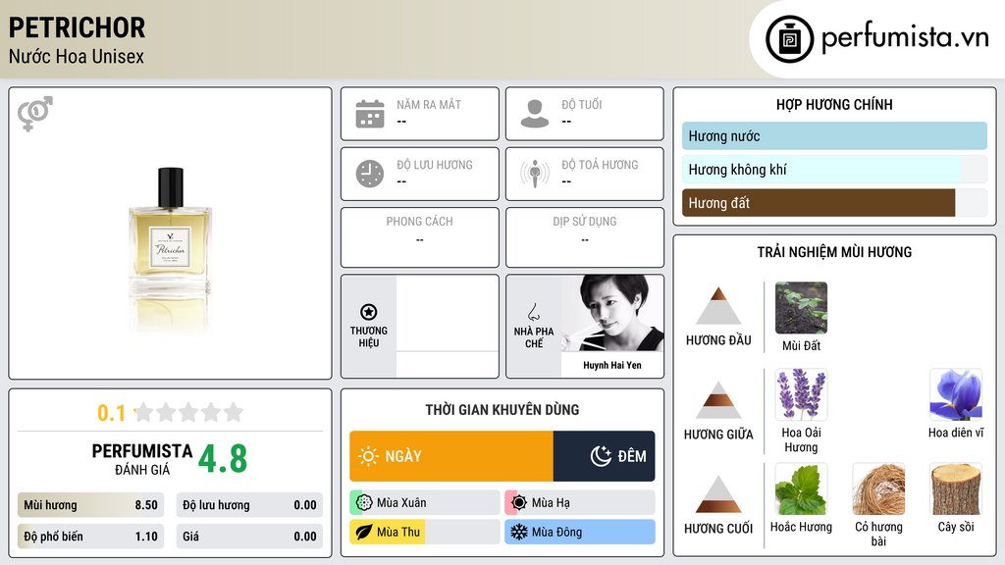Click the star badge Thương hiệu icon
1005x565 pixels.
pos(369,312)
